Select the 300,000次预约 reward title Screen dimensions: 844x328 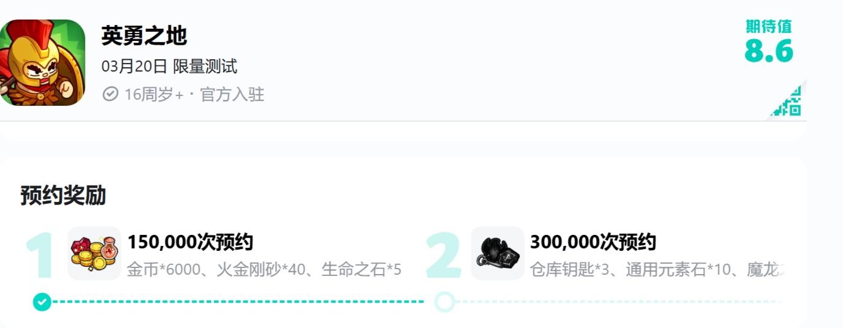click(592, 242)
